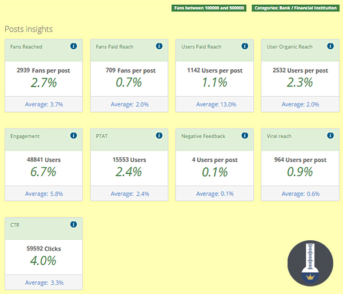Click '59592 Clicks' value
The image size is (343, 294).
[44, 249]
